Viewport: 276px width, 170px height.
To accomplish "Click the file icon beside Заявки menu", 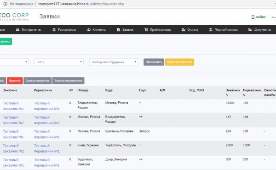I will 119,30.
